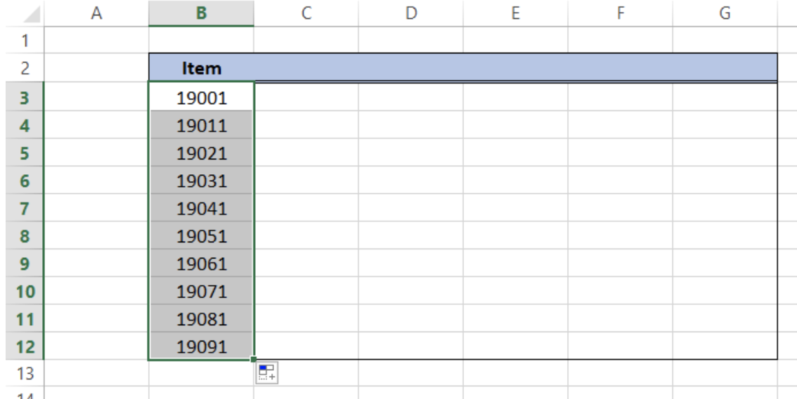Select row 1 header
Image resolution: width=797 pixels, height=399 pixels.
(x=25, y=40)
